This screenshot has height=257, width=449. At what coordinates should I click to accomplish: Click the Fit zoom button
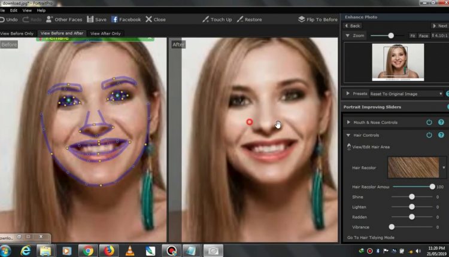[x=412, y=36]
